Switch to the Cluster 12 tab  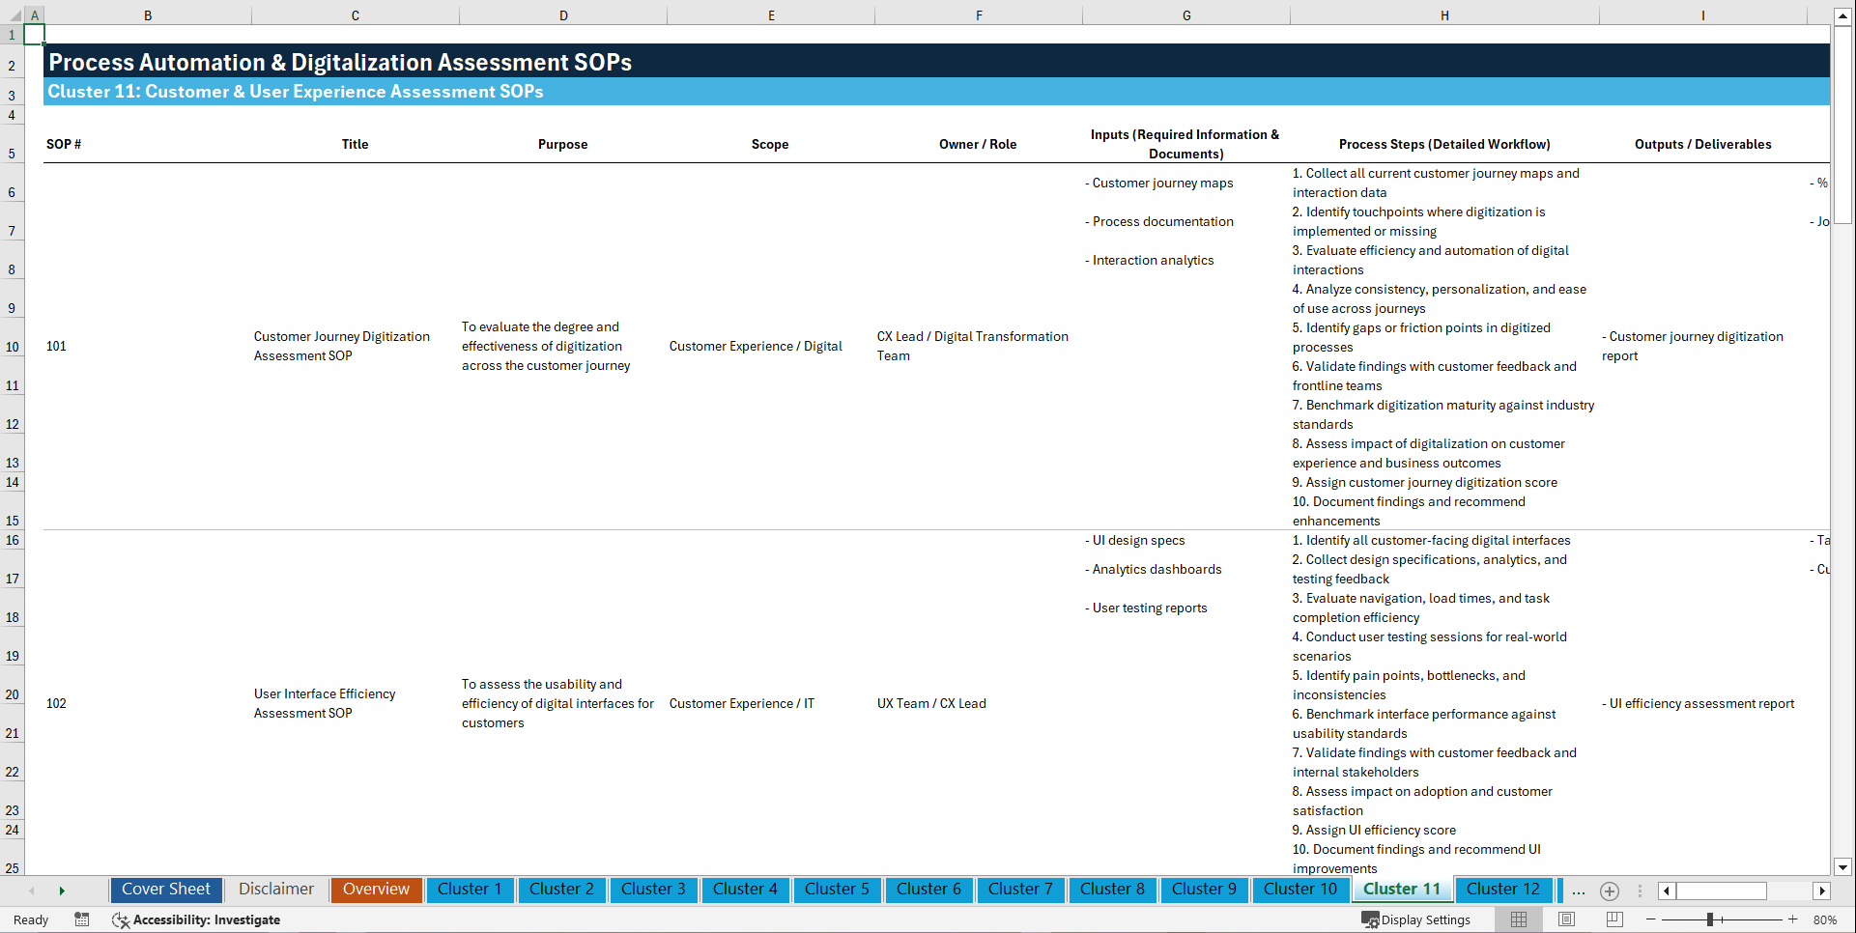tap(1503, 890)
